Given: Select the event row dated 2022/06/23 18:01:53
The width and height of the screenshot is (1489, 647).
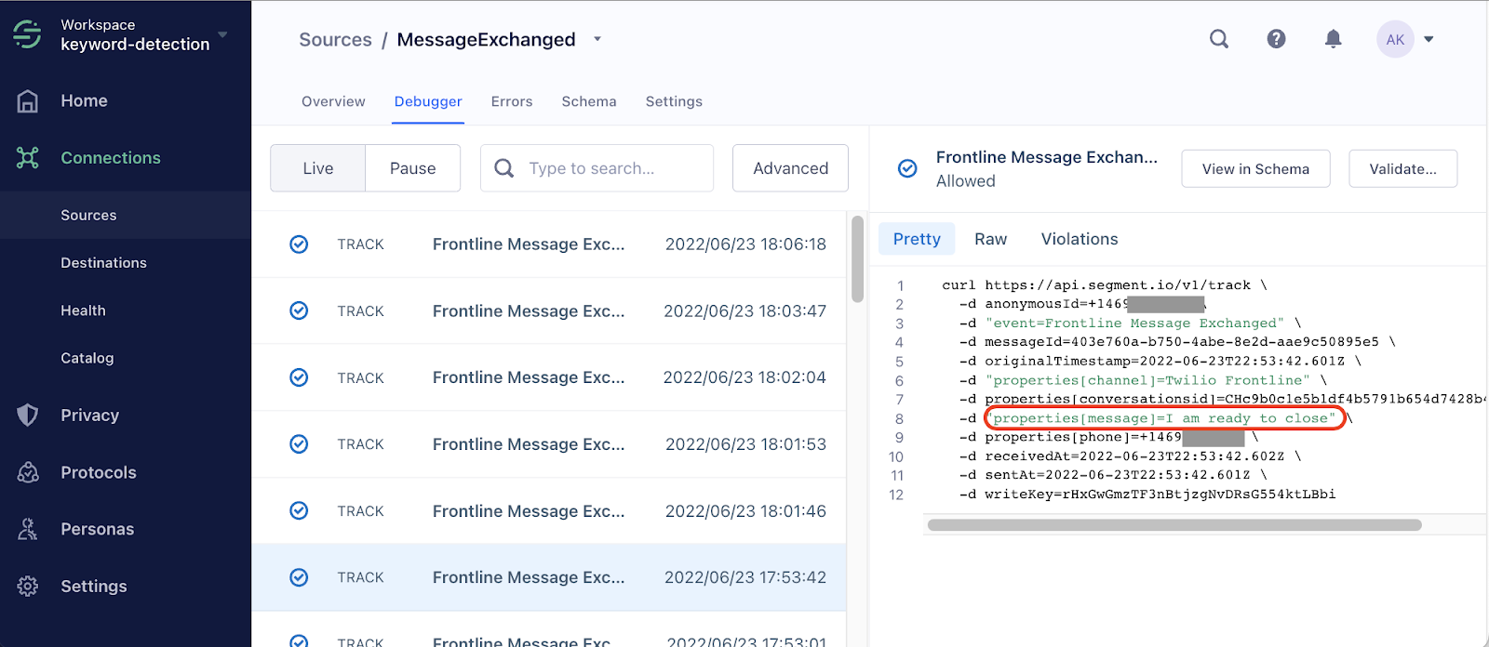Looking at the screenshot, I should point(549,444).
